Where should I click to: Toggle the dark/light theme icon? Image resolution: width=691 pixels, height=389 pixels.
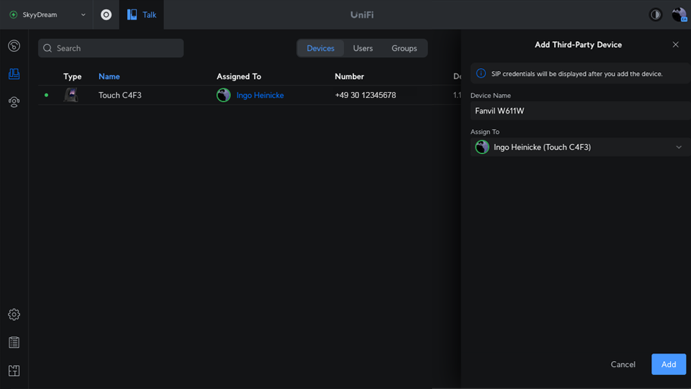click(655, 14)
